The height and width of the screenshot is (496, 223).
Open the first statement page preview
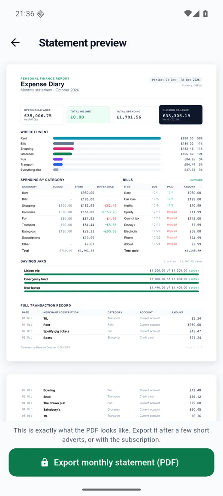pos(111,212)
